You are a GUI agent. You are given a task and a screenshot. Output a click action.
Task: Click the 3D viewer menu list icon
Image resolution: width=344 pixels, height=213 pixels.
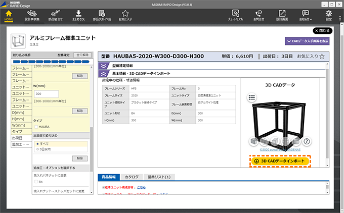pyautogui.click(x=252, y=98)
